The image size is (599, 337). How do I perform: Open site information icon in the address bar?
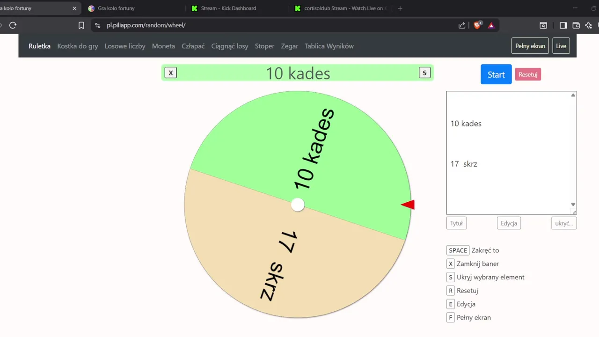[97, 25]
